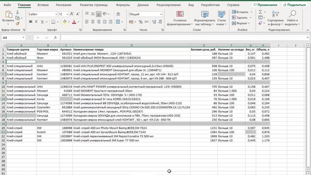The width and height of the screenshot is (311, 175).
Task: Toggle italic К formatting
Action: tap(36, 22)
